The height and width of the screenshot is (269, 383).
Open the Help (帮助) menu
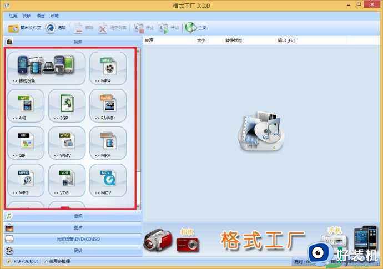point(54,16)
